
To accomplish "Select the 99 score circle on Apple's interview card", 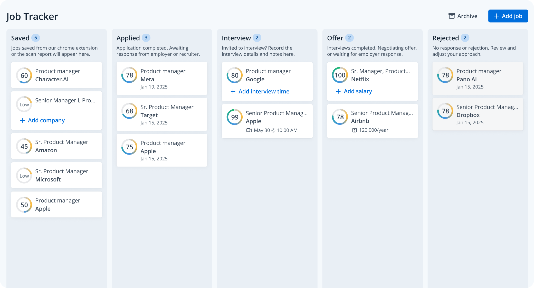I will point(234,117).
